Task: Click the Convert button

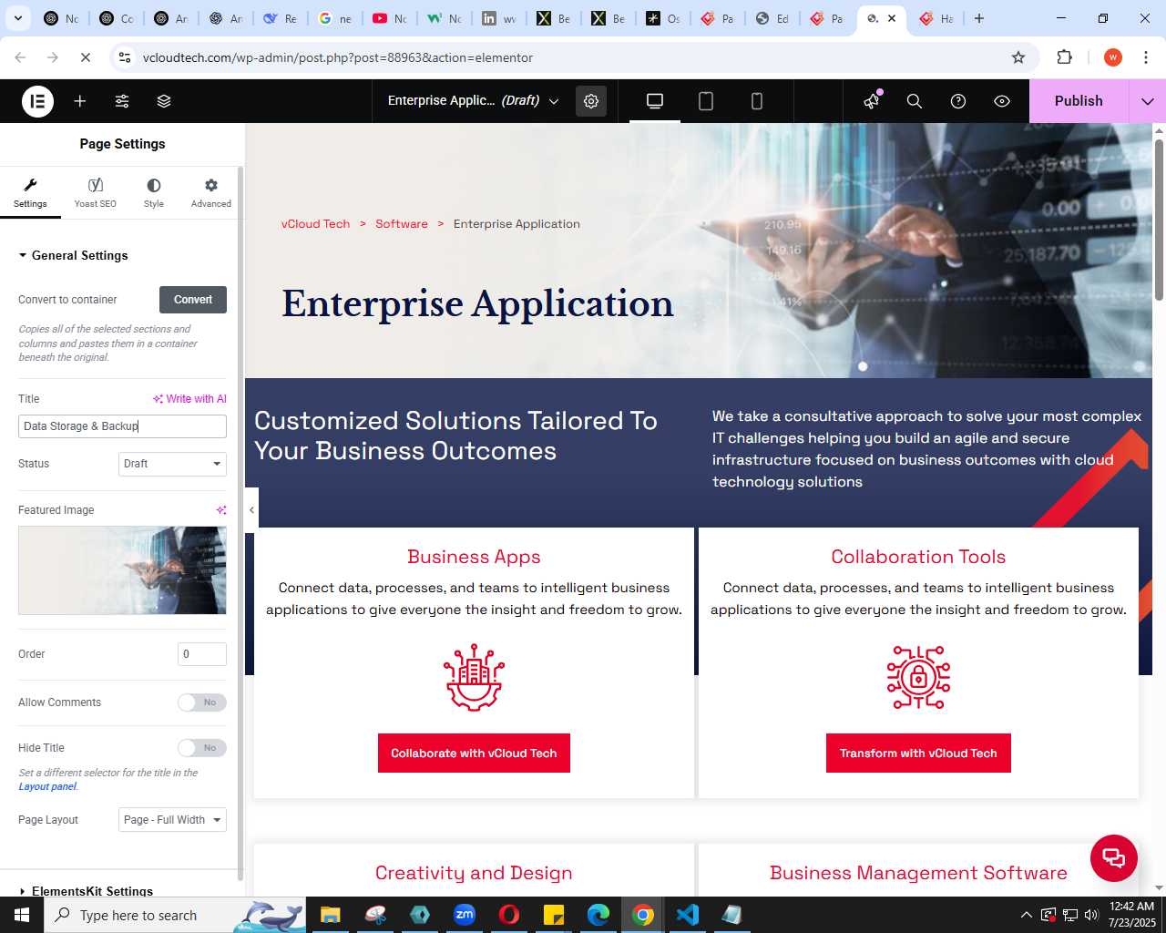Action: (193, 300)
